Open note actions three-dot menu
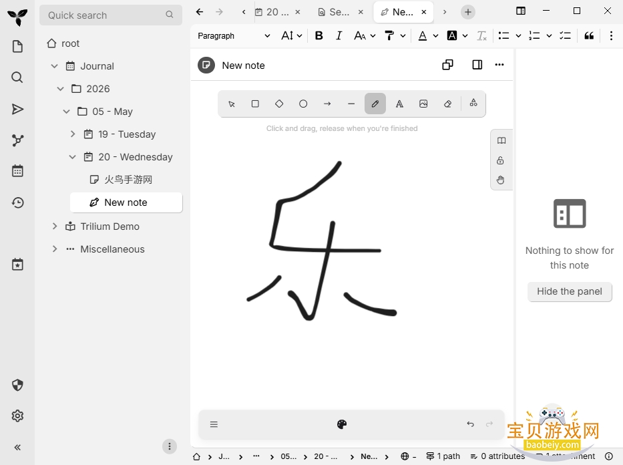Viewport: 623px width, 465px height. tap(499, 65)
